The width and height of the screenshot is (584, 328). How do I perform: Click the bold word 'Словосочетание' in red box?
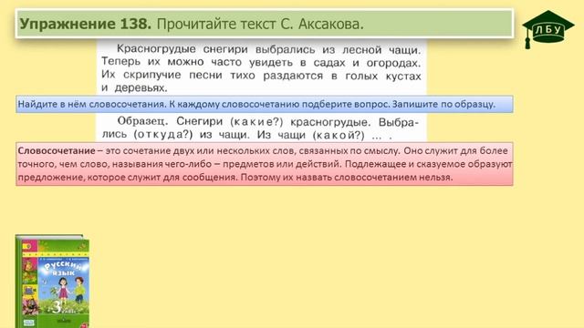pos(57,151)
